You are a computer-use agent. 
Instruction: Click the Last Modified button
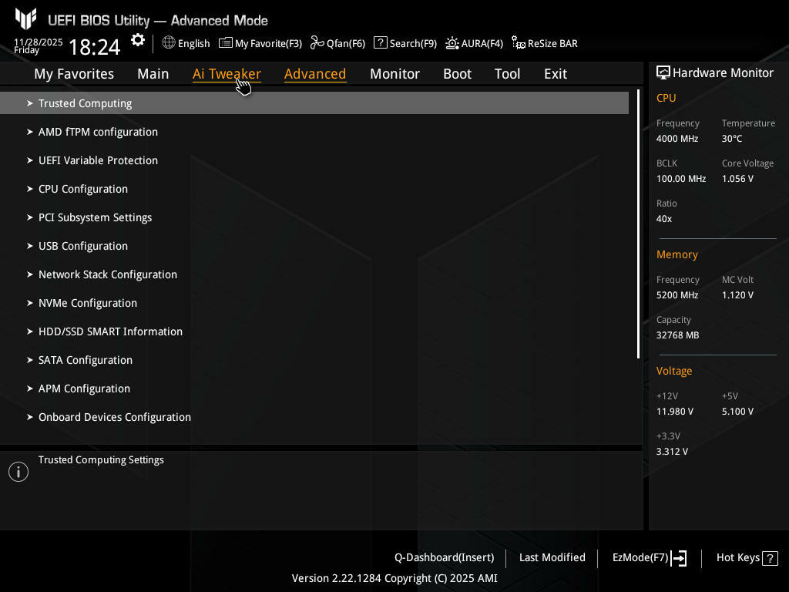tap(552, 557)
